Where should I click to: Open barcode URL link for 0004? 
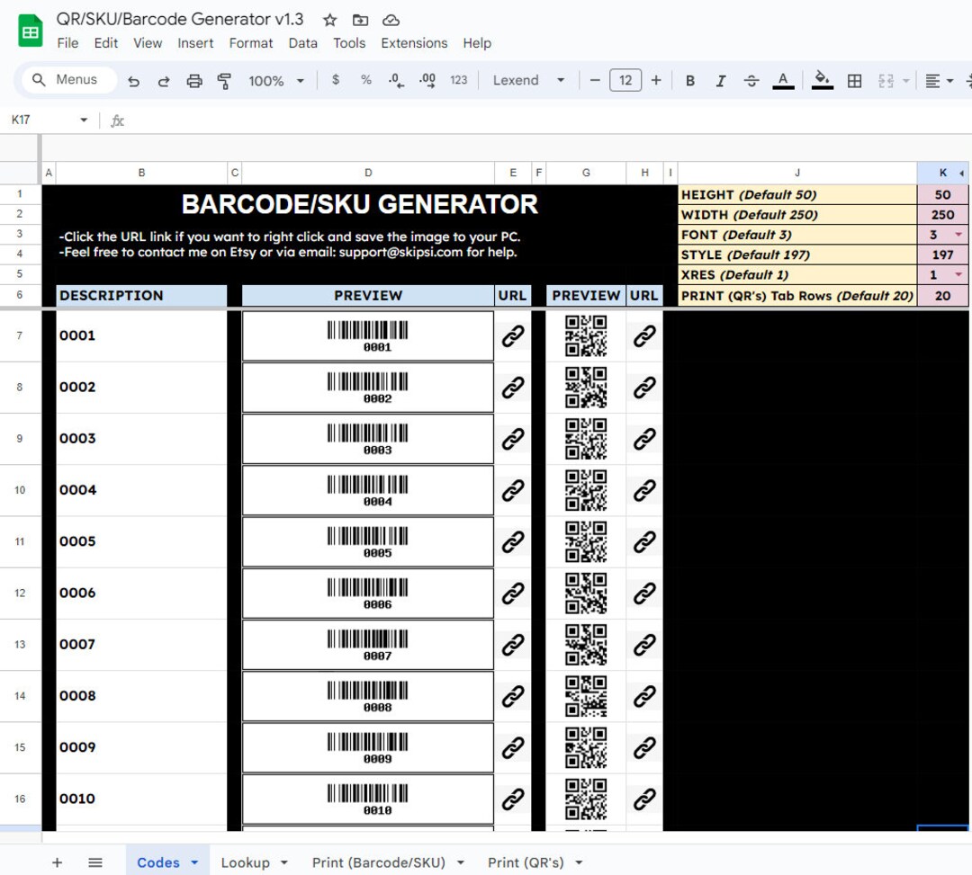pos(513,490)
